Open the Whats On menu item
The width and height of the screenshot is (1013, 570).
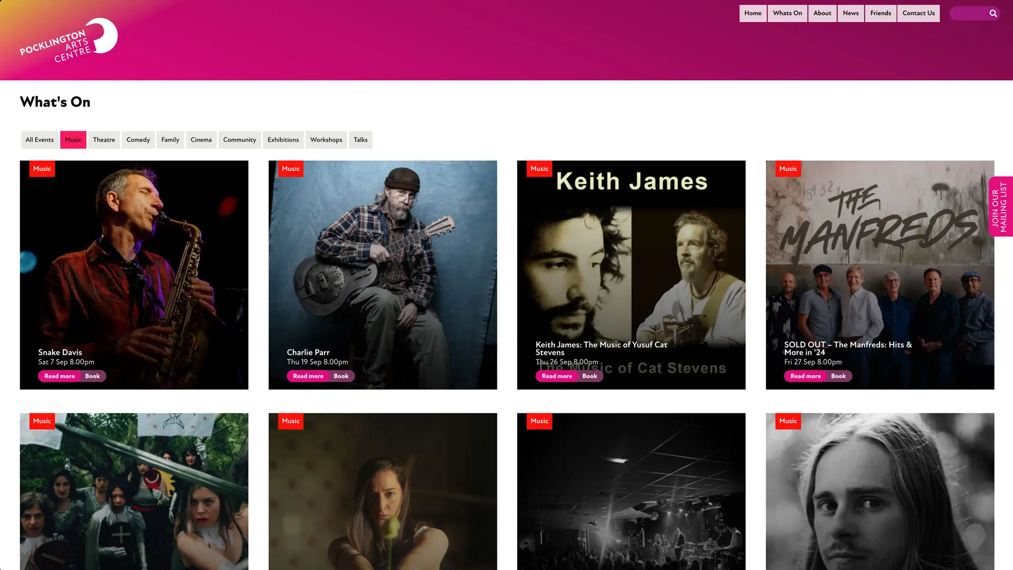[x=787, y=14]
